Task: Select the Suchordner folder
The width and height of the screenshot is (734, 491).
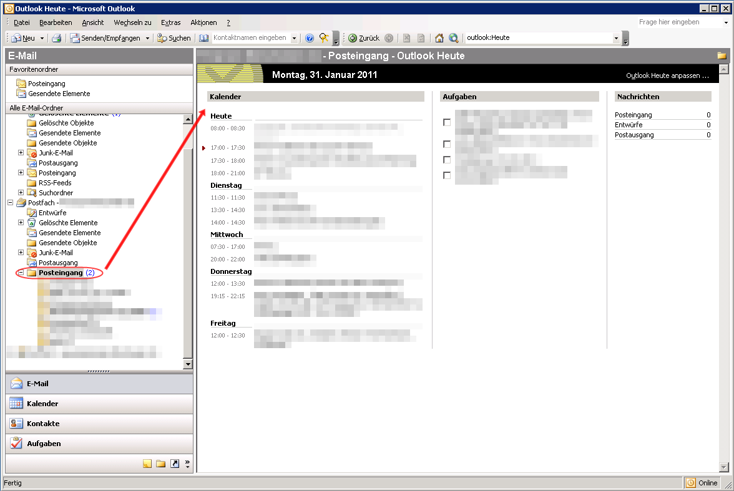Action: pyautogui.click(x=56, y=193)
